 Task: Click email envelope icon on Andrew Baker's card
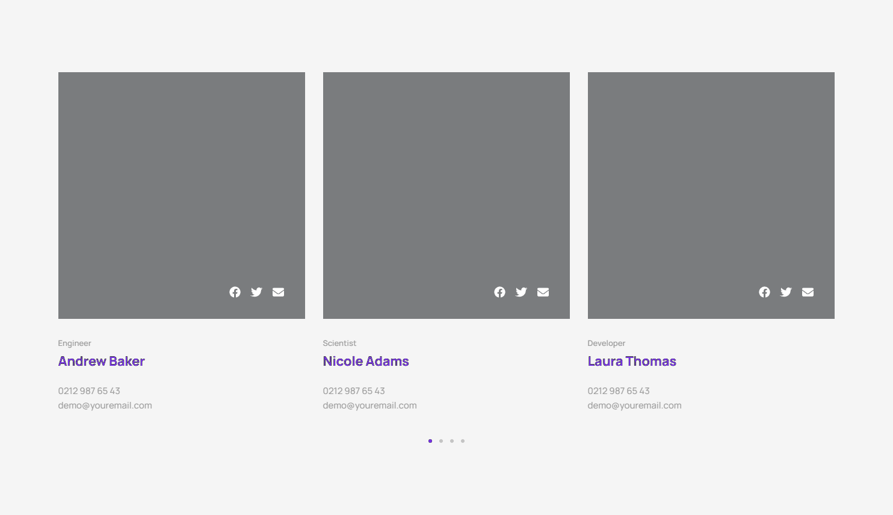[278, 292]
